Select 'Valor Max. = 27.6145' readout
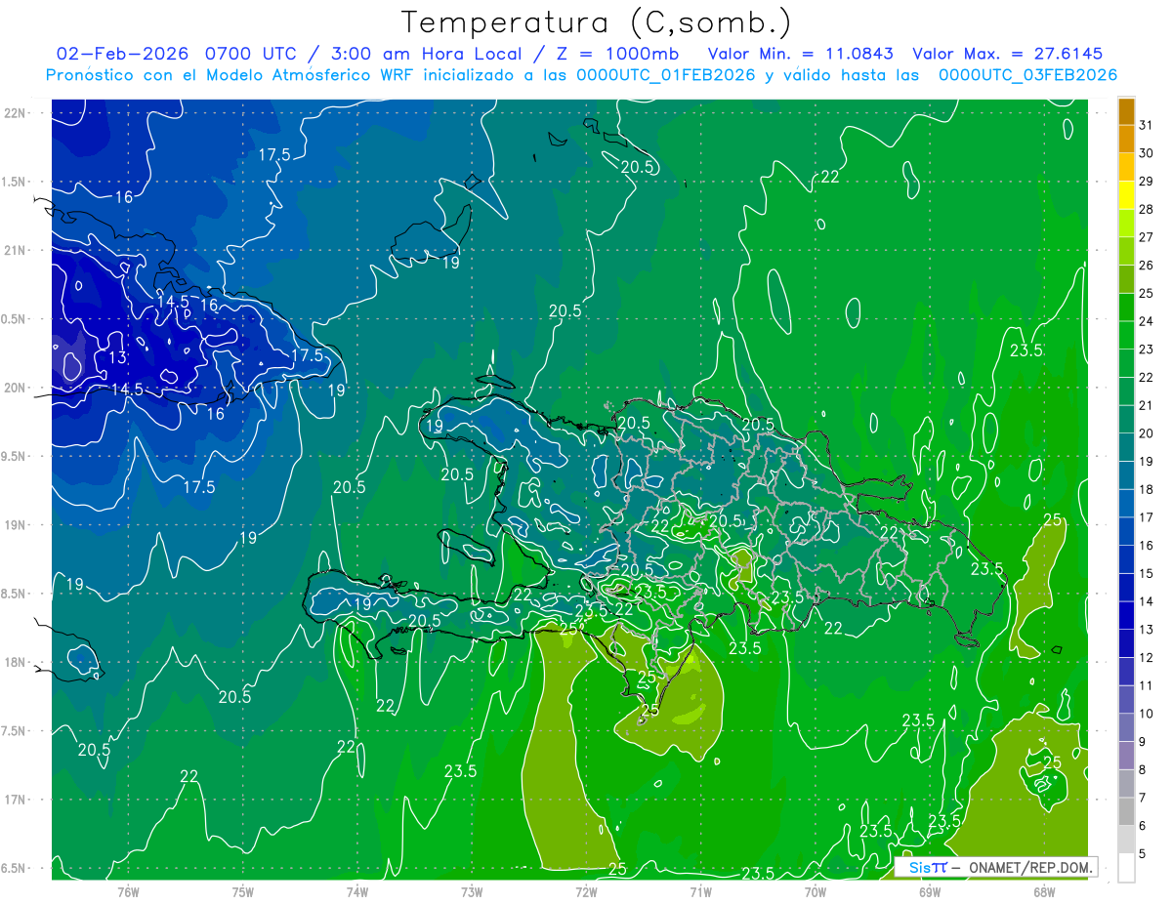 tap(1008, 53)
